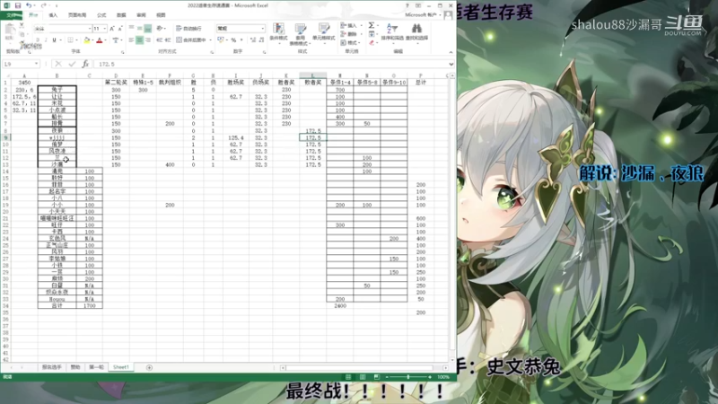The image size is (718, 404).
Task: Open the font size dropdown
Action: (105, 29)
